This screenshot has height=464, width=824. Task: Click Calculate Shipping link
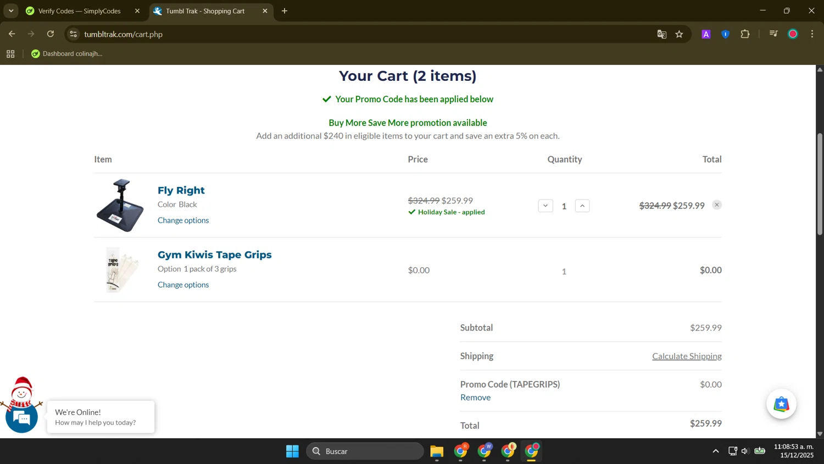pos(687,356)
